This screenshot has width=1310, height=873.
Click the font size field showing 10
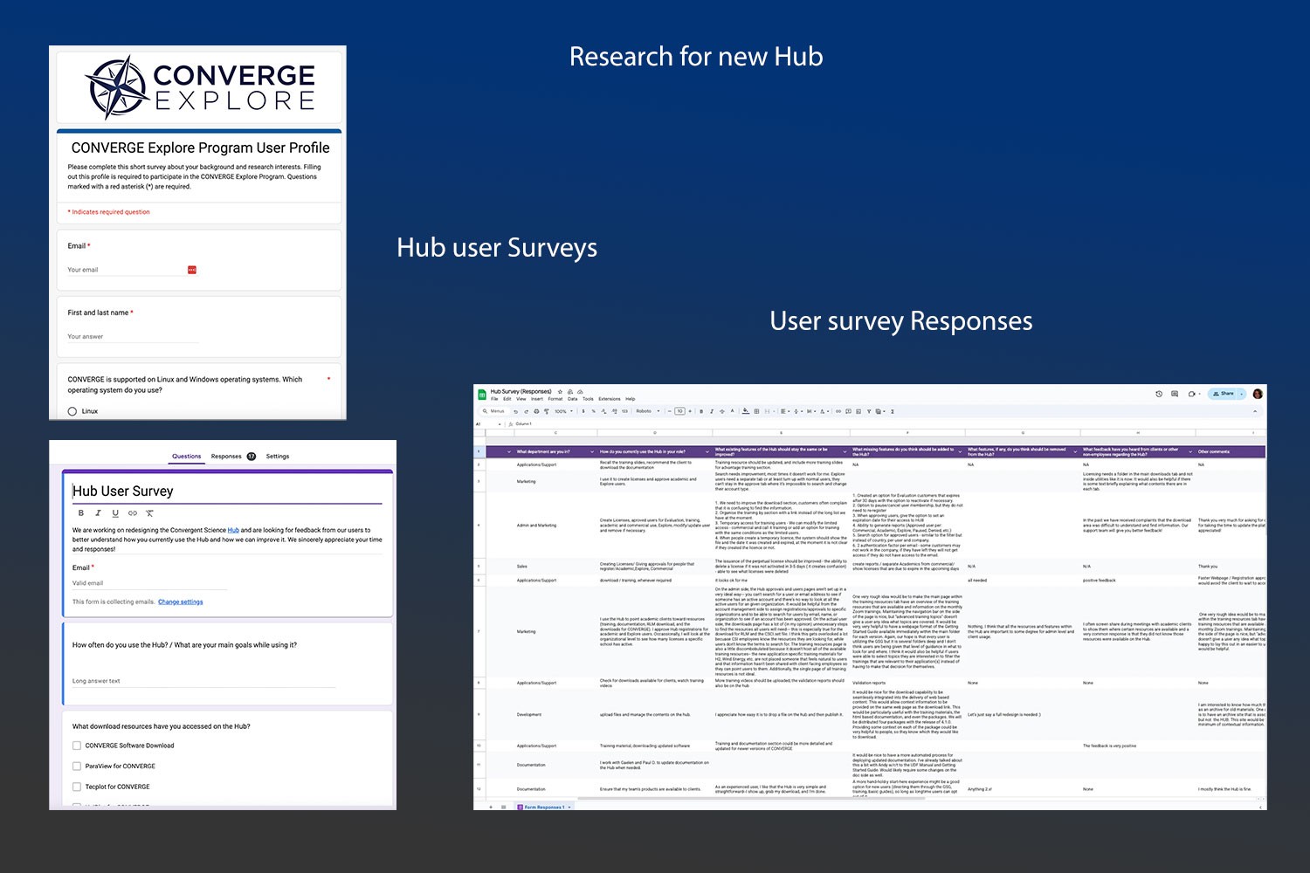(x=679, y=411)
